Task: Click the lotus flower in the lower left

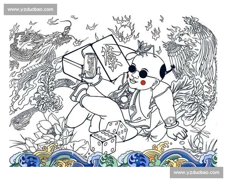Action: point(50,129)
